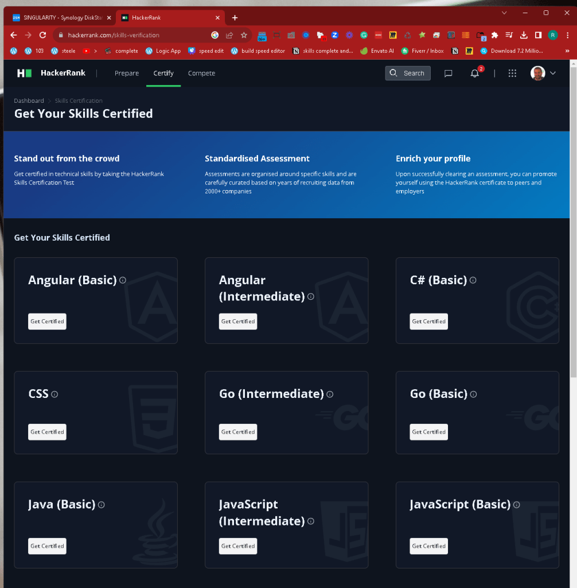This screenshot has width=577, height=588.
Task: Open the complete bookmark
Action: [122, 51]
